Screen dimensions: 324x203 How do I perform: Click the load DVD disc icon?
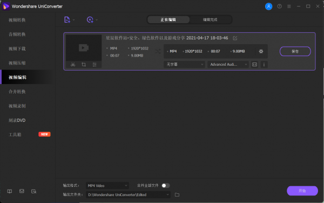(90, 20)
